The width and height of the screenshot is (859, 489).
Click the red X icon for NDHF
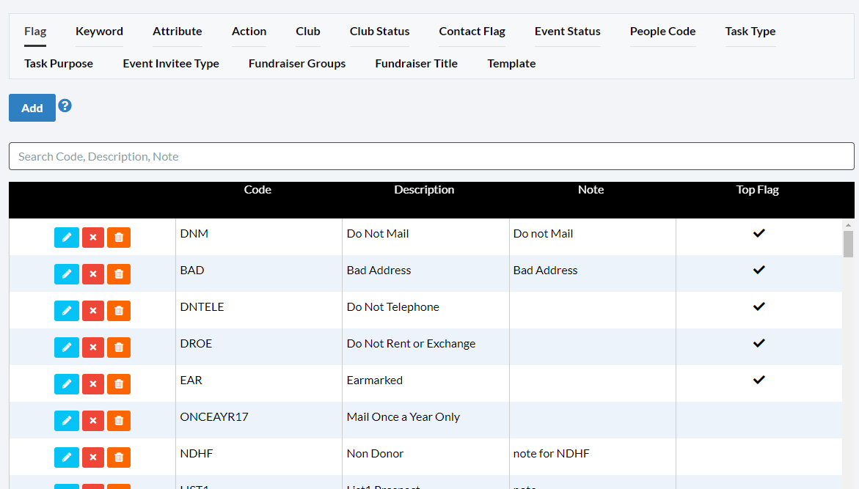coord(93,457)
